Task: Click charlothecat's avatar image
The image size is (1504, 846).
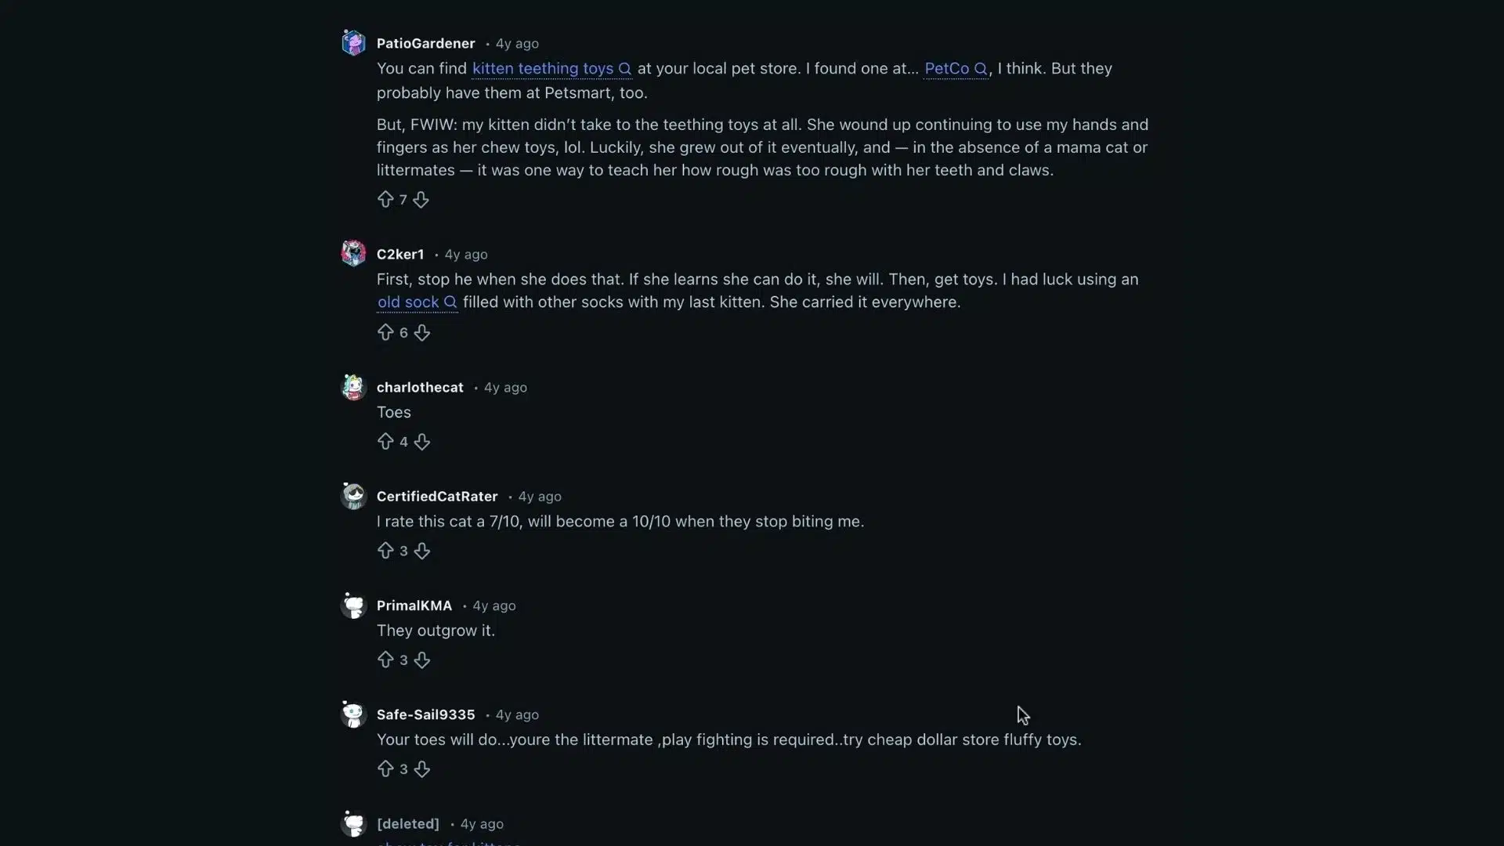Action: tap(353, 387)
